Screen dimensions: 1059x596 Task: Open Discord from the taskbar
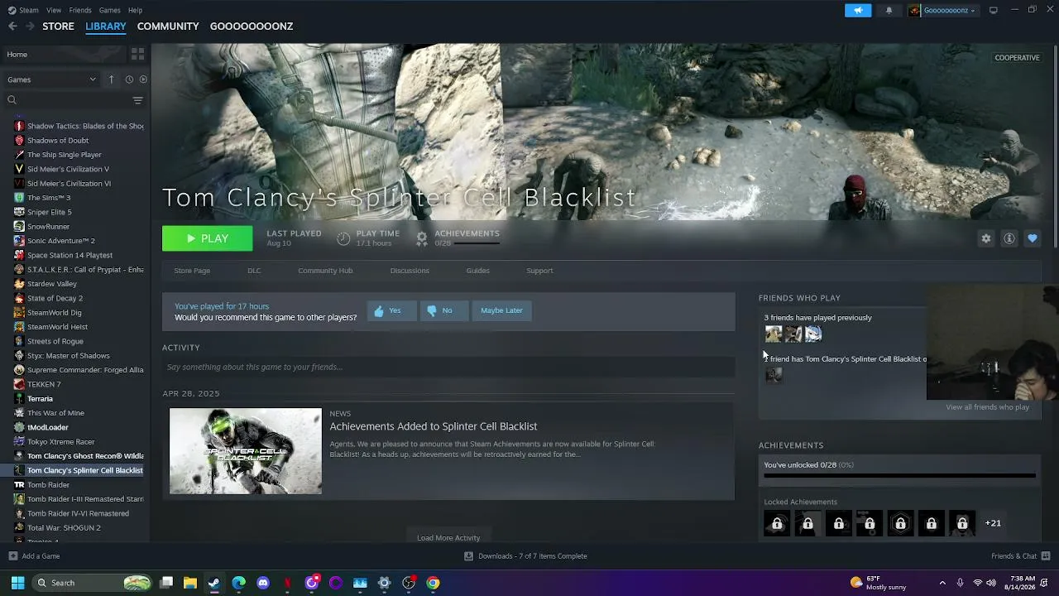(263, 583)
